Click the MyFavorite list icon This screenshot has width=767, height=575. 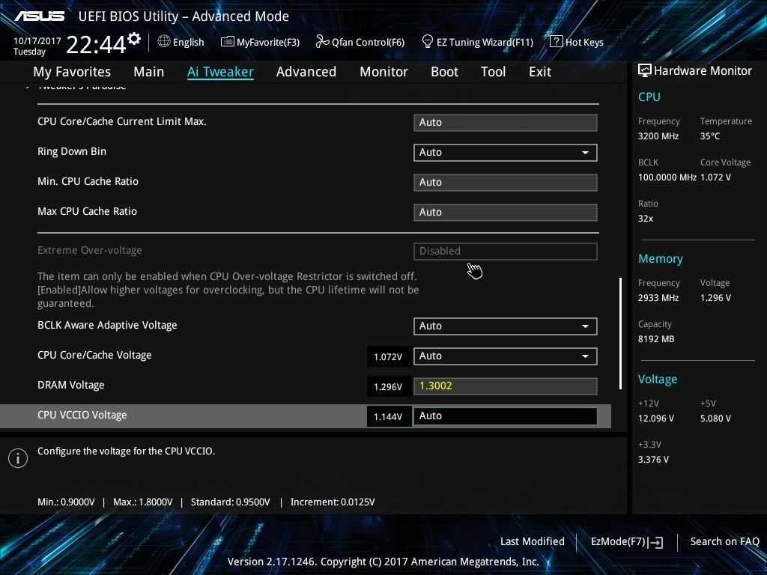(228, 42)
